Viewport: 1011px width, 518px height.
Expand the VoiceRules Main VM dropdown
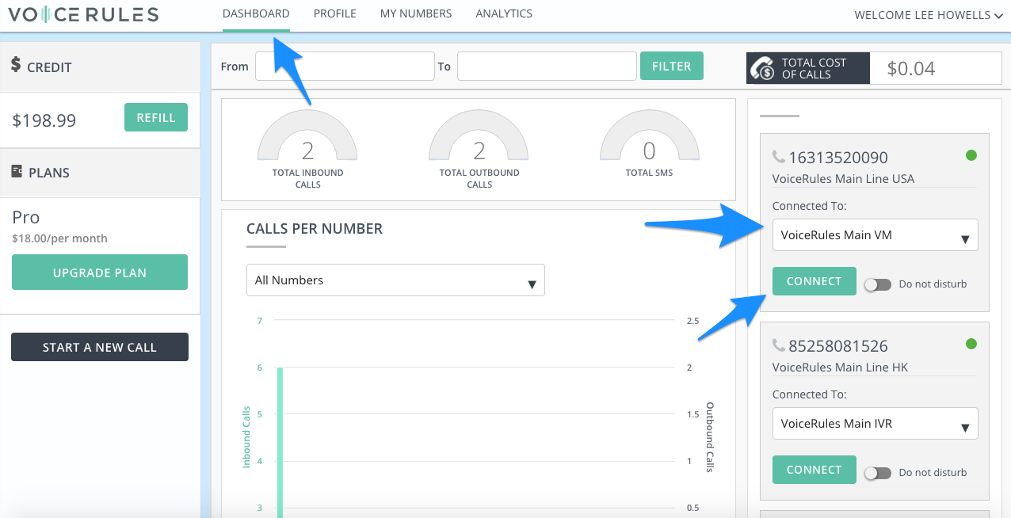tap(875, 235)
